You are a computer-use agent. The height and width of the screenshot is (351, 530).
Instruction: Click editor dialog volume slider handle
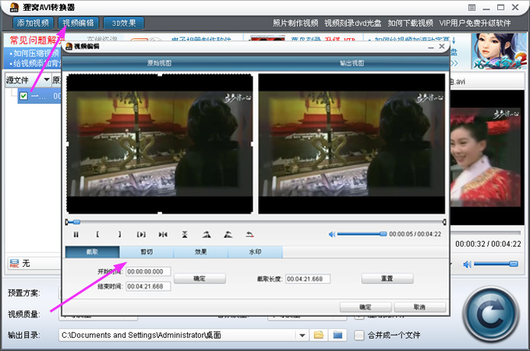tap(383, 234)
